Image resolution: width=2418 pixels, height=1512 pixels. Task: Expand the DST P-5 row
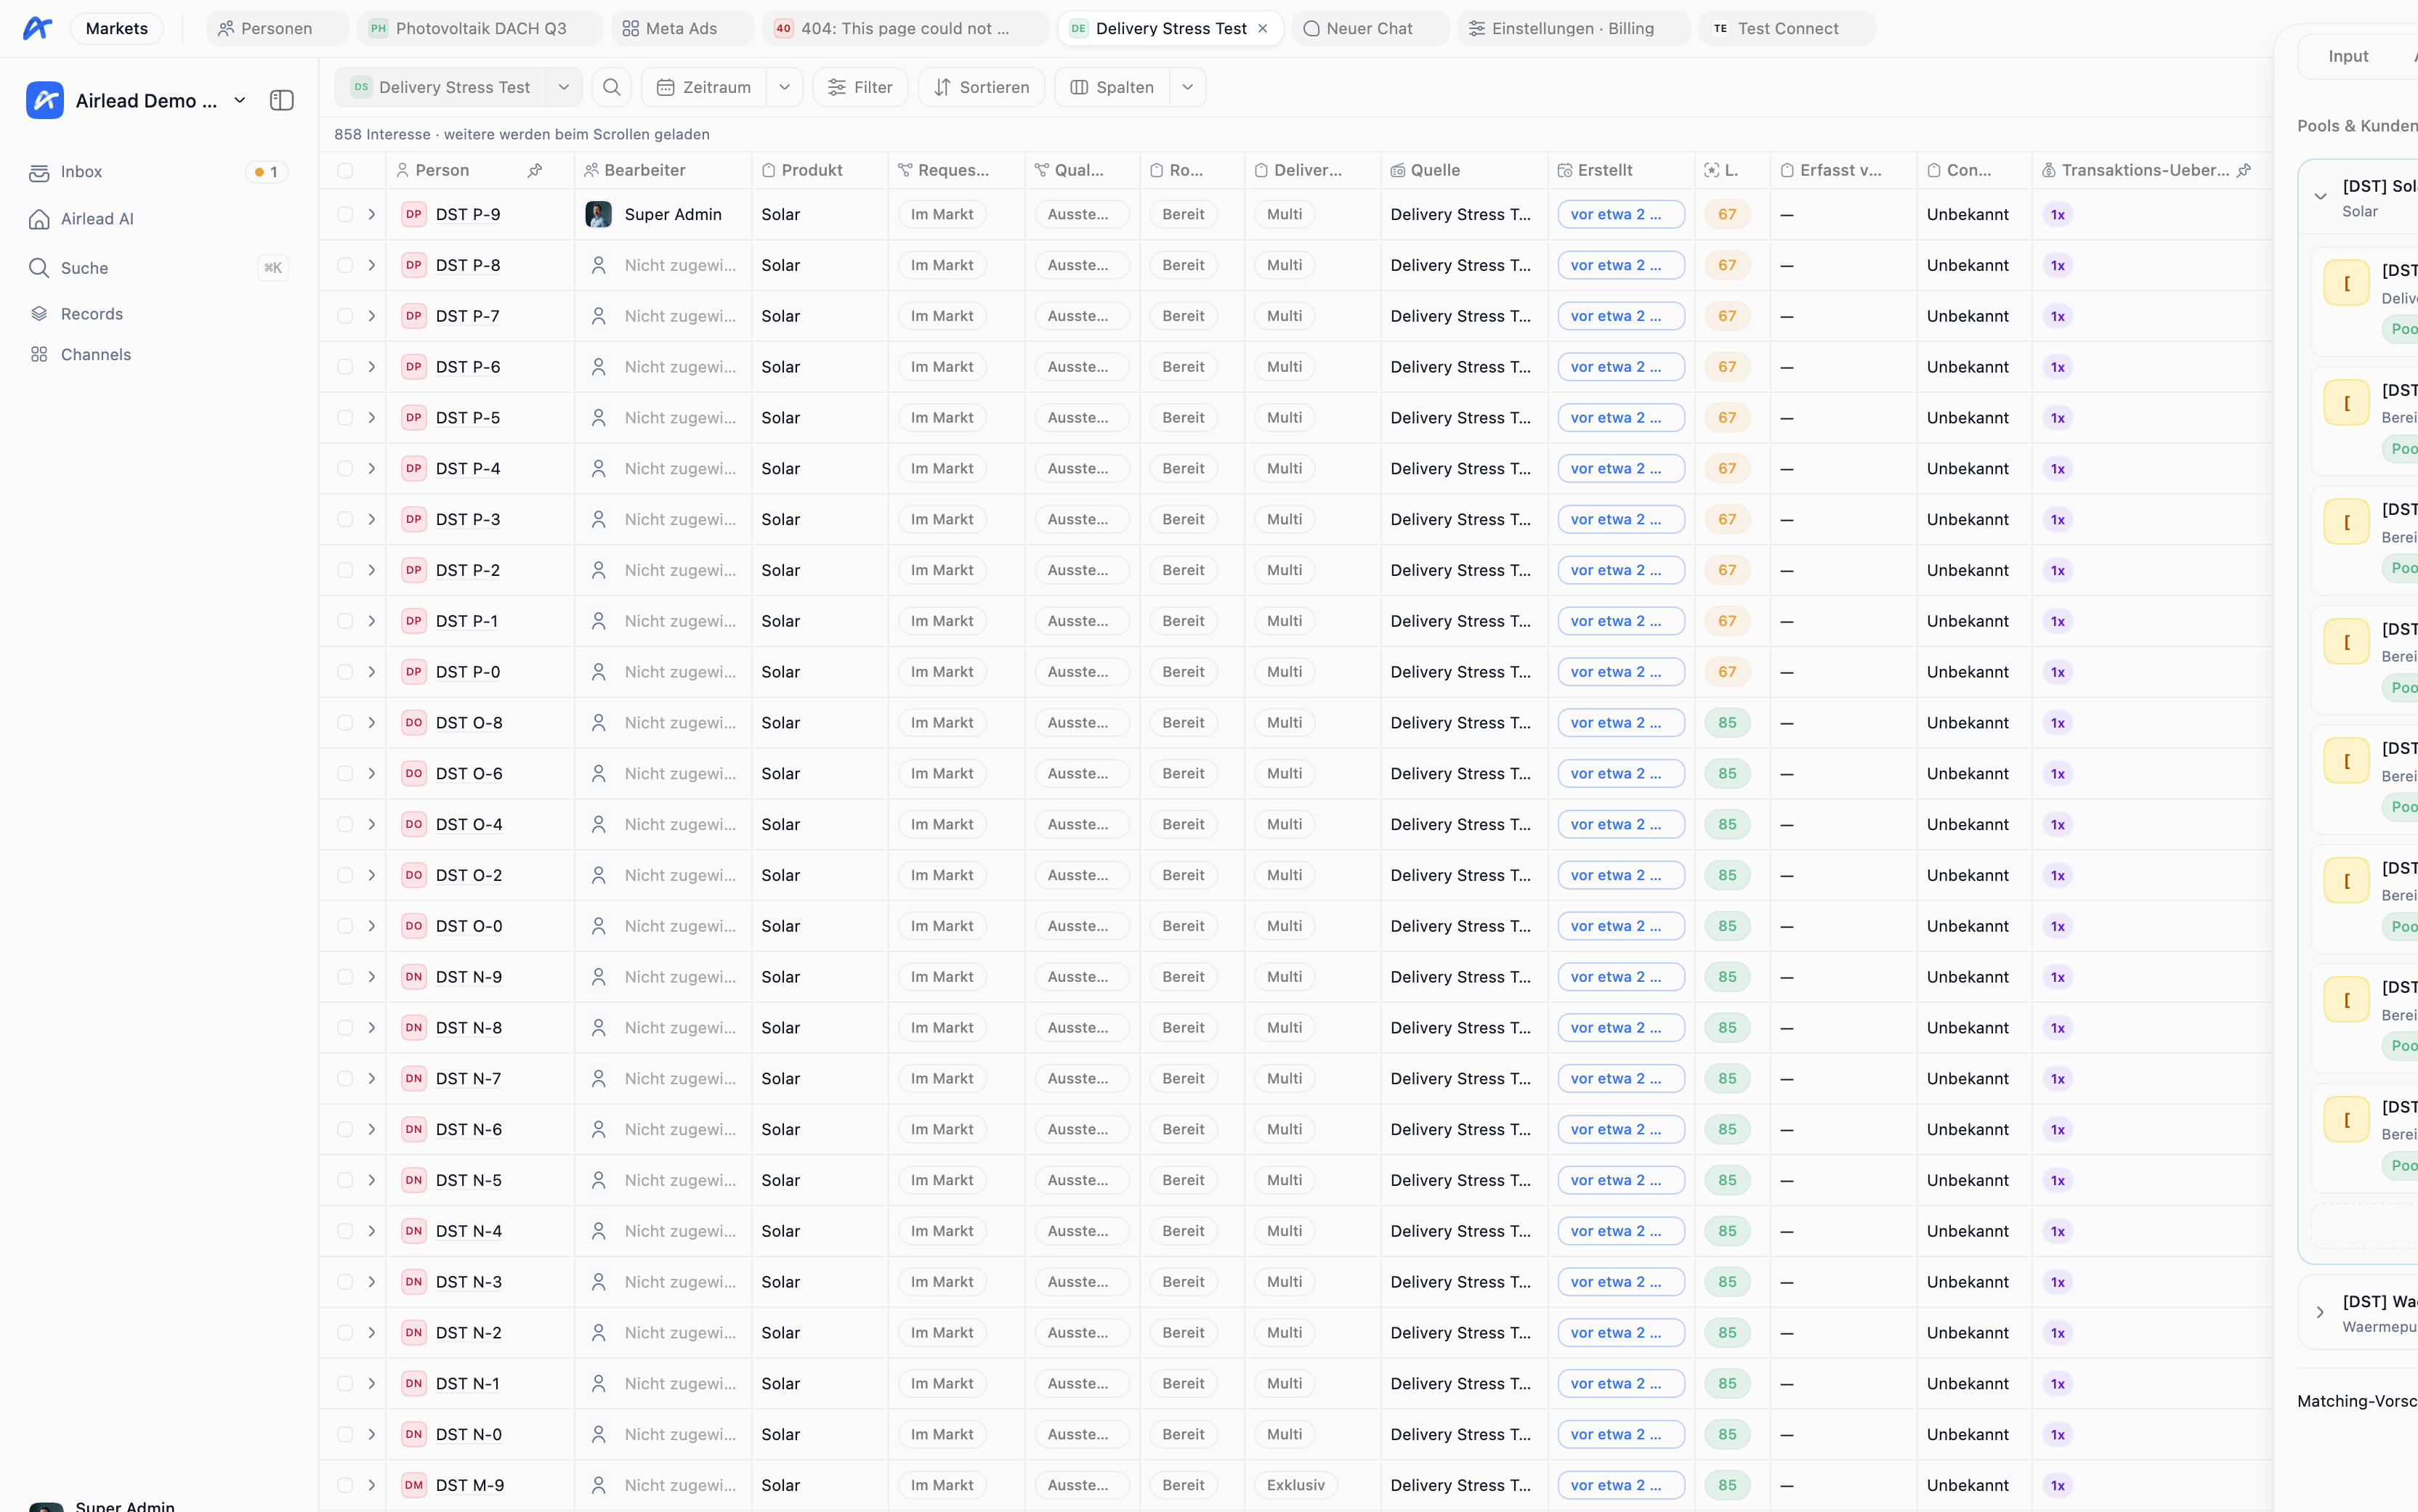(371, 418)
